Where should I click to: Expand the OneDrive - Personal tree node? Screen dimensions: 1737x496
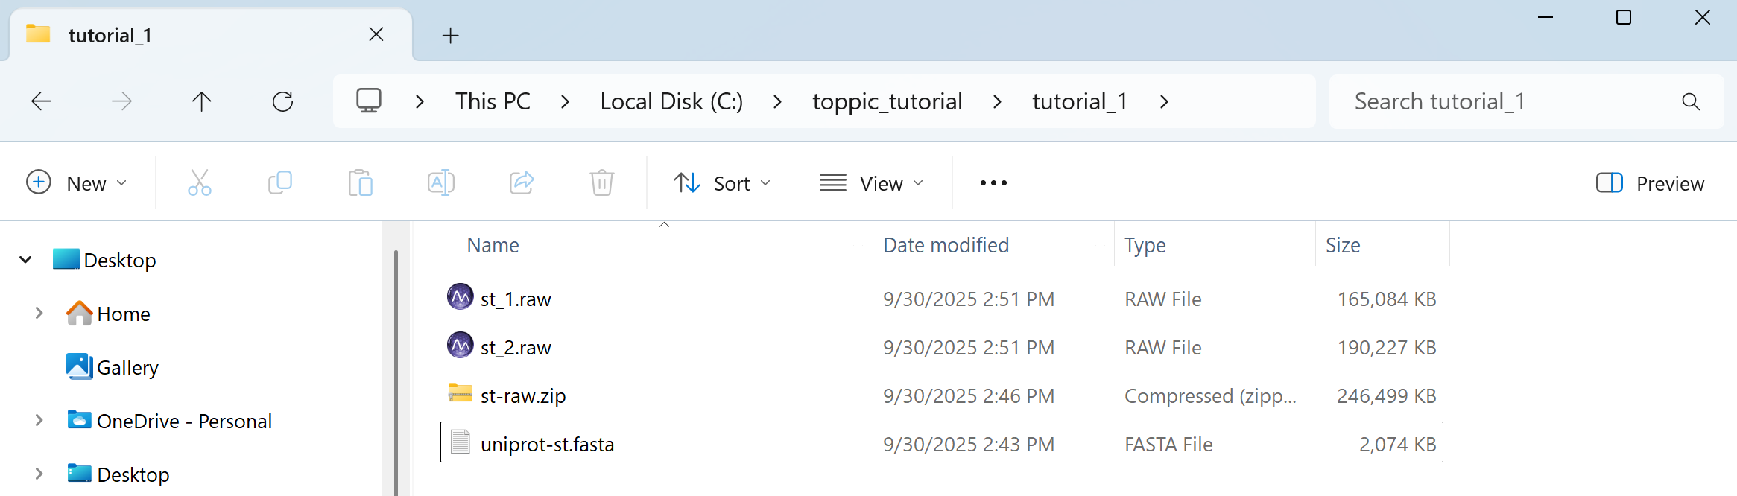tap(39, 421)
